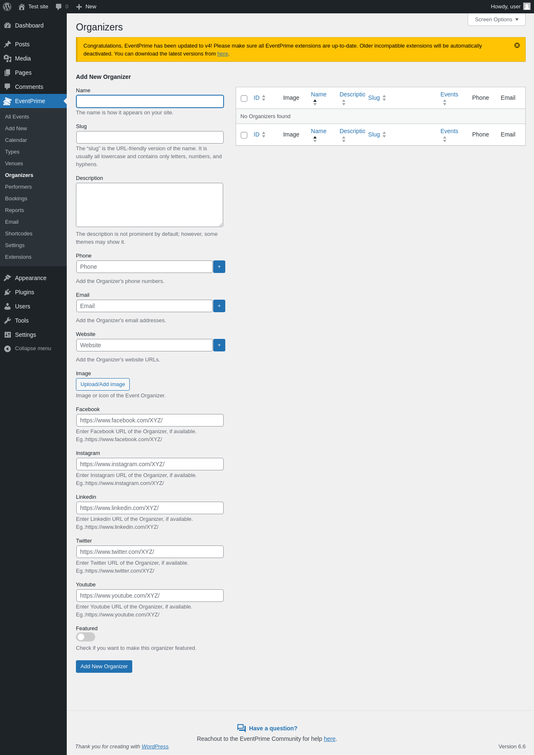Viewport: 534px width, 755px height.
Task: Click the EventPrime menu icon
Action: coord(8,101)
